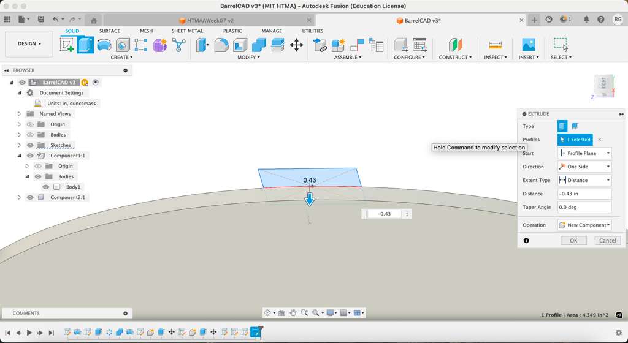This screenshot has width=628, height=343.
Task: Click the Construct plane icon
Action: click(x=455, y=45)
